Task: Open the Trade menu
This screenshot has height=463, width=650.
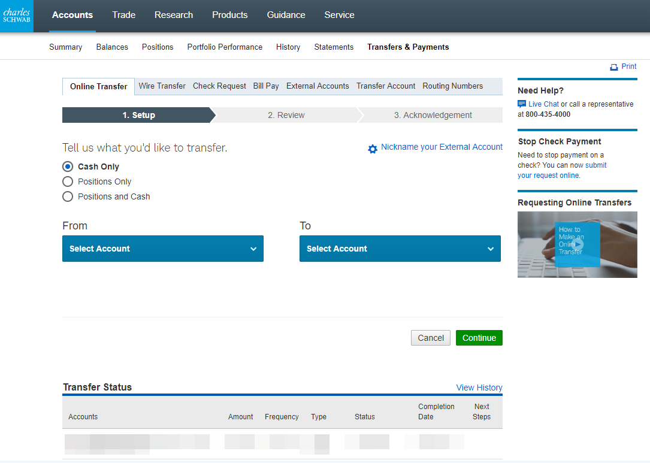Action: 123,15
